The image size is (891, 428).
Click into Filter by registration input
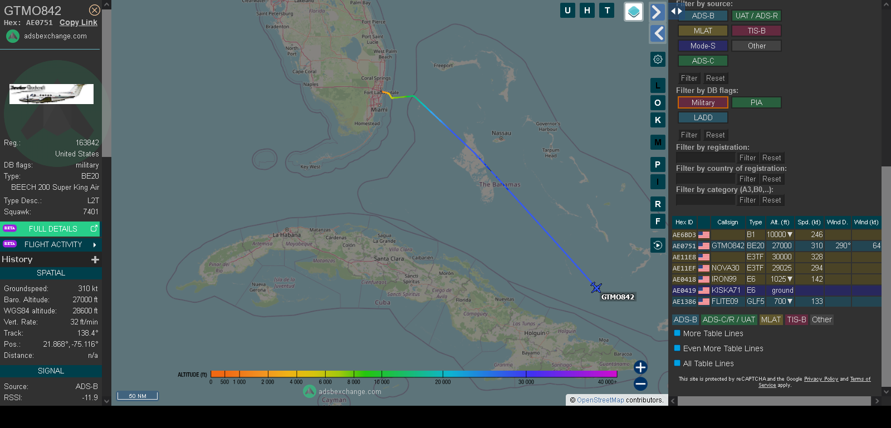(706, 158)
